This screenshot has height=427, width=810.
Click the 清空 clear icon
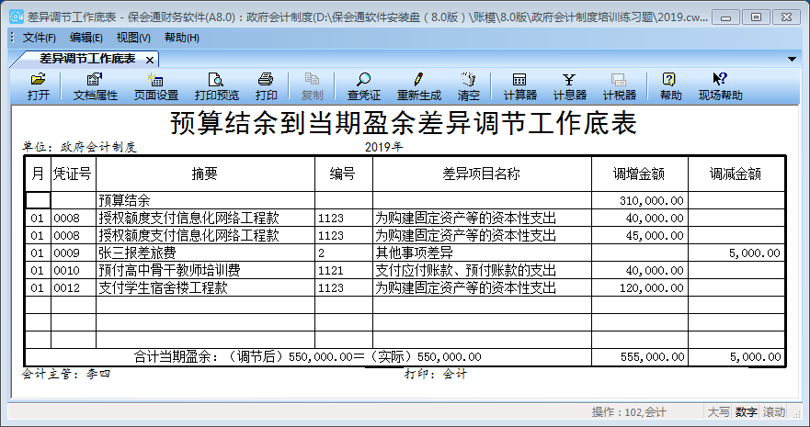click(x=469, y=86)
